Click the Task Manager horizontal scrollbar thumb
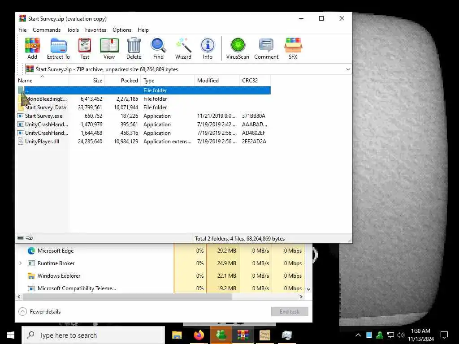 tap(127, 297)
